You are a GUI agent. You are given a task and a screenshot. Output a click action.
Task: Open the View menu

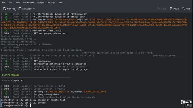18,2
